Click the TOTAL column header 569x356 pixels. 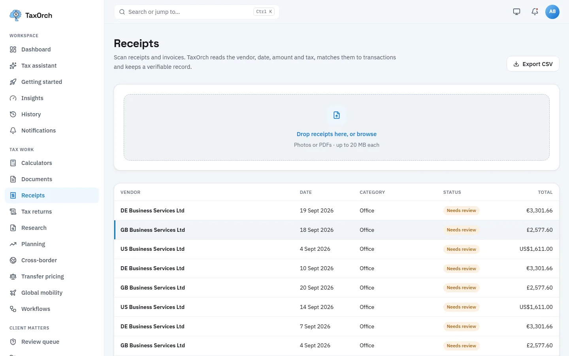(545, 192)
